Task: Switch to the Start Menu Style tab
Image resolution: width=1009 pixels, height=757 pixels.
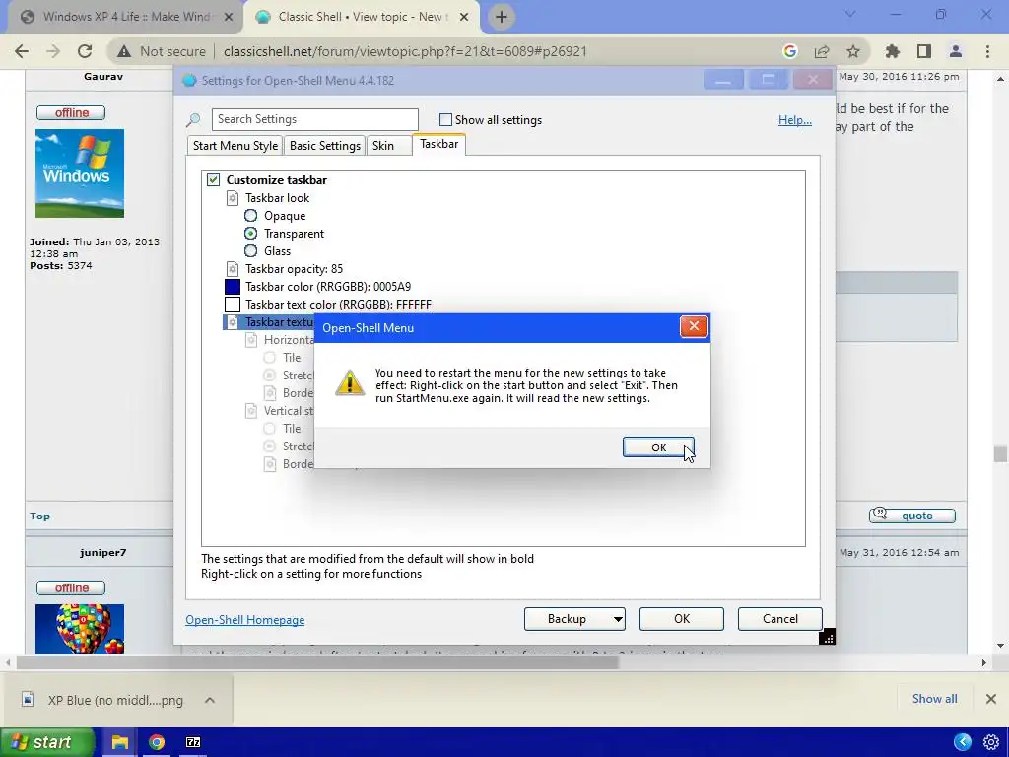Action: tap(235, 146)
